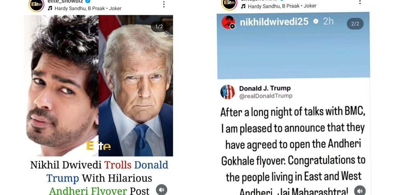The image size is (393, 195).
Task: Tap the man's photo on the left
Action: pyautogui.click(x=61, y=85)
